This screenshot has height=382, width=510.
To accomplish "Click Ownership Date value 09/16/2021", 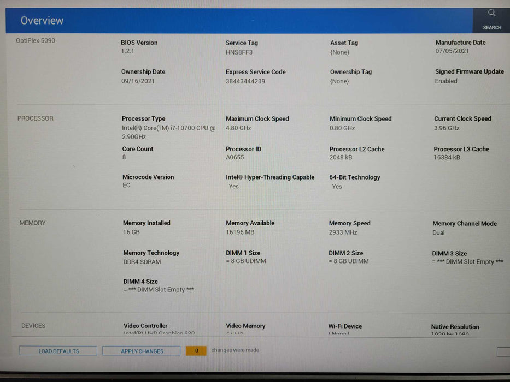I will [x=138, y=81].
